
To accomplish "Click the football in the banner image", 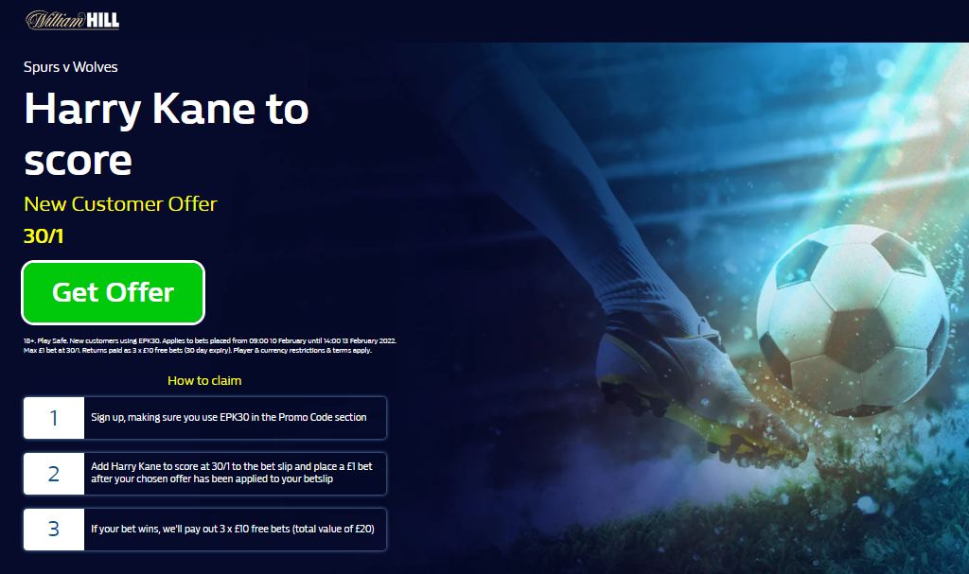I will (853, 320).
